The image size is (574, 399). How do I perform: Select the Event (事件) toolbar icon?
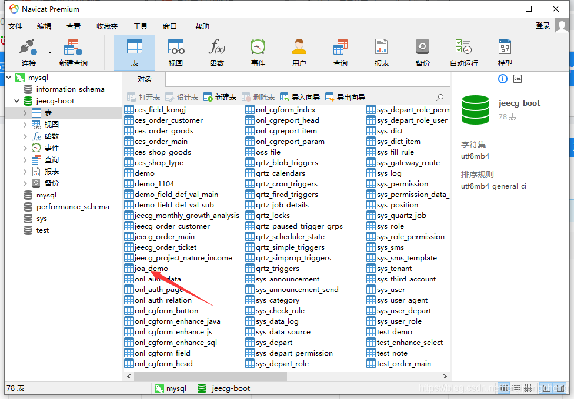pyautogui.click(x=258, y=53)
